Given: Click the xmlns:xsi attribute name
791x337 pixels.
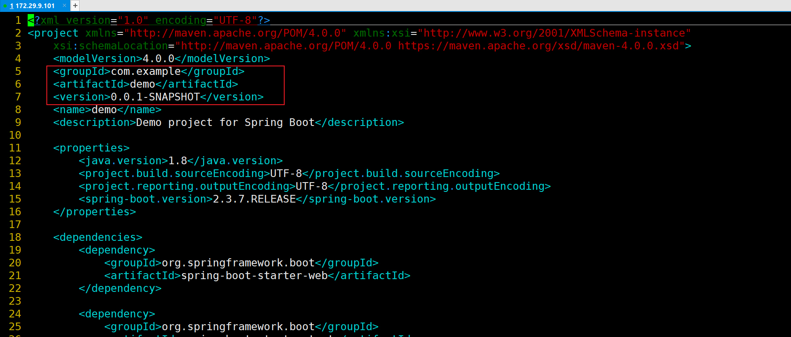Looking at the screenshot, I should [x=382, y=33].
